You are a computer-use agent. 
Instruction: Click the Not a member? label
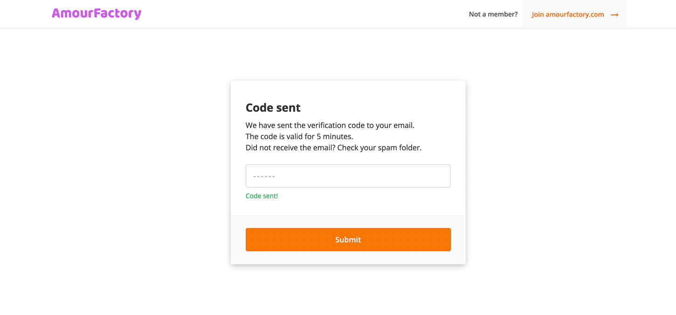coord(492,14)
